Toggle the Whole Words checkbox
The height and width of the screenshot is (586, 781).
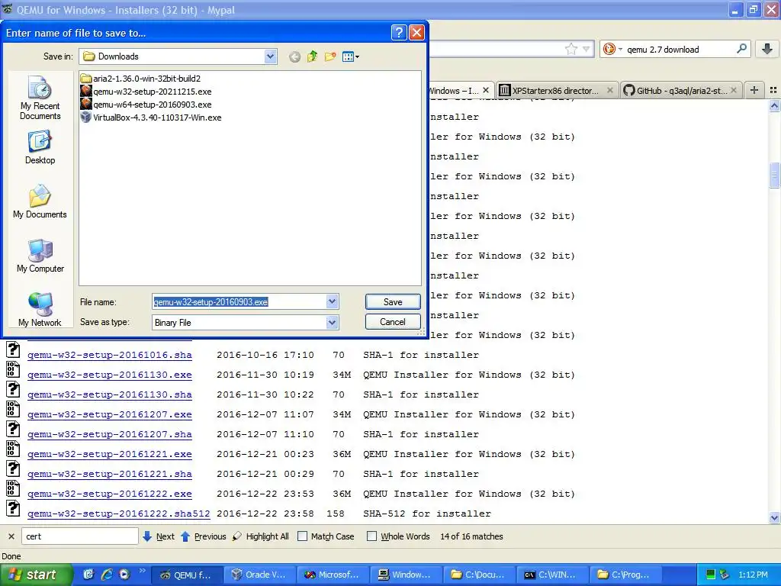tap(371, 536)
